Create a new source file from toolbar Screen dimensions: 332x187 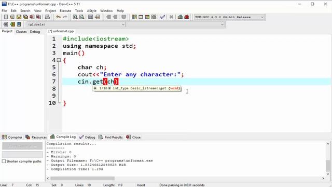coord(6,17)
